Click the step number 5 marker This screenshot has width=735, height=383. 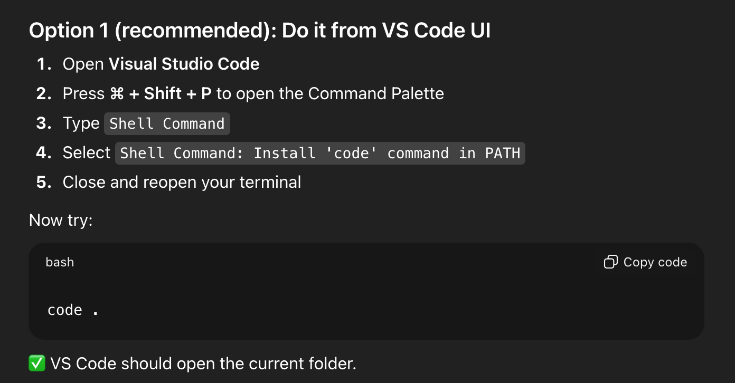tap(44, 183)
